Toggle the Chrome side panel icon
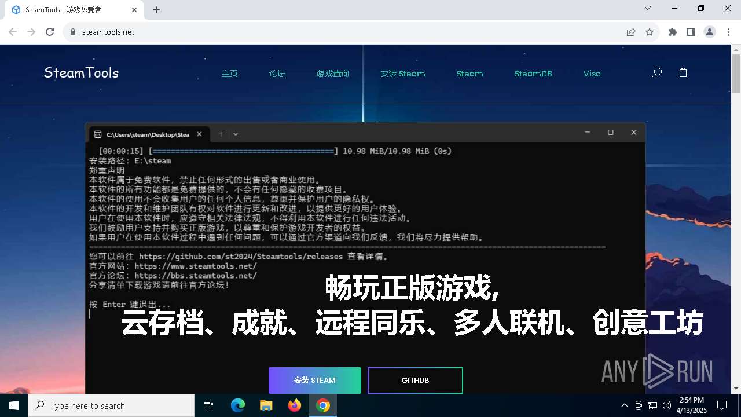The height and width of the screenshot is (417, 741). 691,32
